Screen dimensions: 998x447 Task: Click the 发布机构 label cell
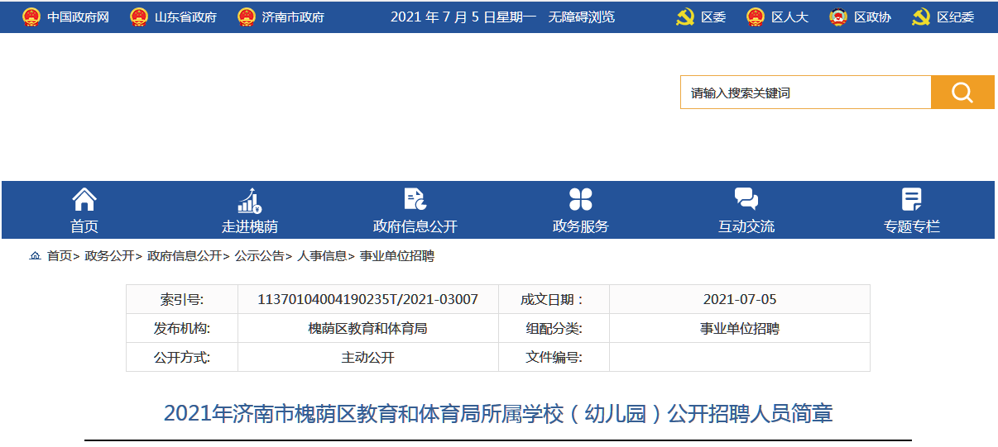coord(182,328)
